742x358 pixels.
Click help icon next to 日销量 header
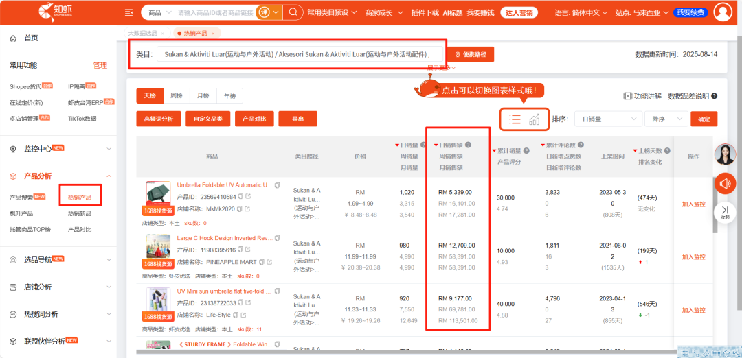click(x=423, y=145)
